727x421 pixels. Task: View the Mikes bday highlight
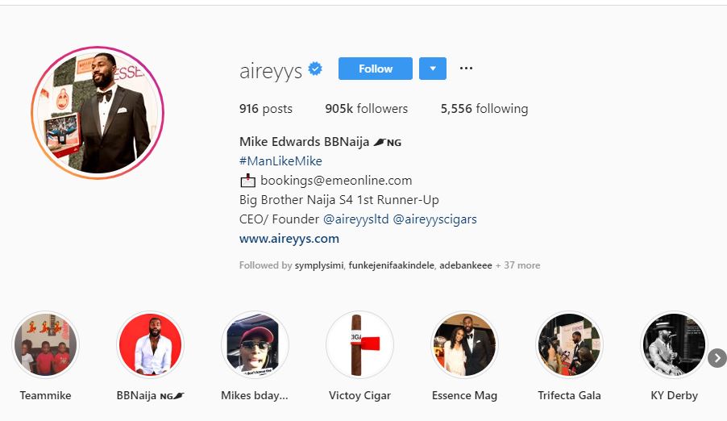pyautogui.click(x=255, y=345)
